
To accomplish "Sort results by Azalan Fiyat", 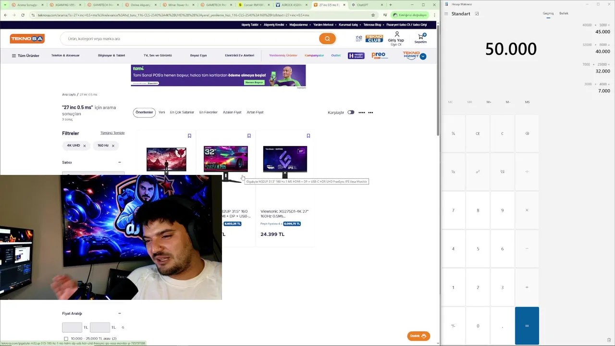I will click(x=232, y=112).
